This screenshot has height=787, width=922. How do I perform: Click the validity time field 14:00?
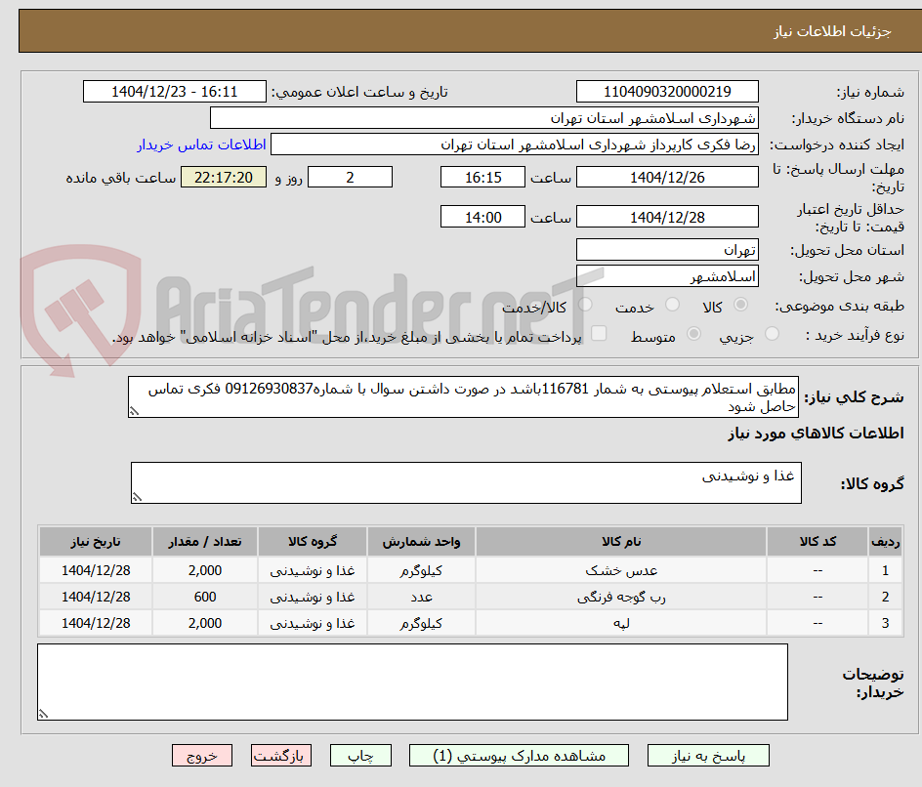click(482, 217)
